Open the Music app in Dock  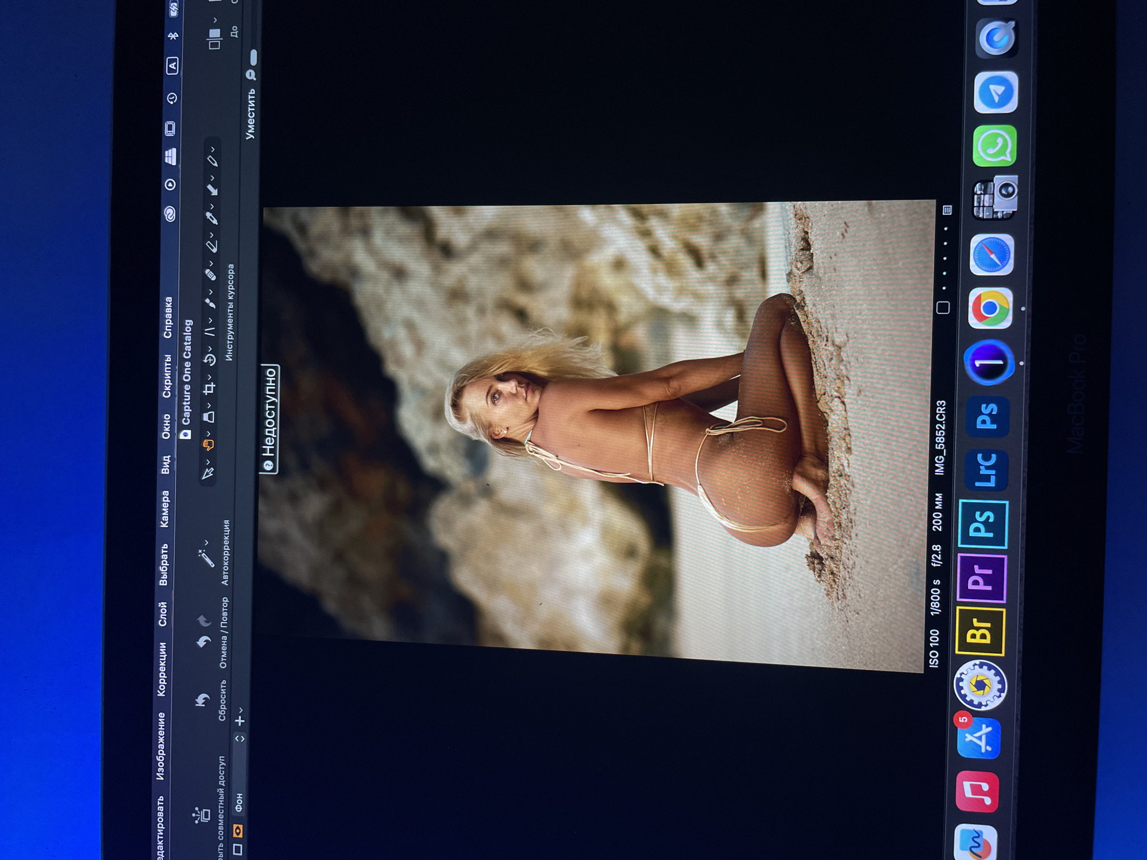click(978, 792)
